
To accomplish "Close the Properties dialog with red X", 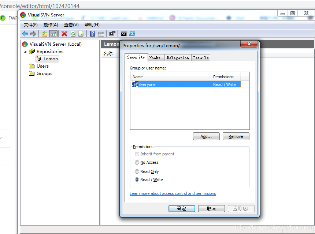I will pyautogui.click(x=249, y=44).
